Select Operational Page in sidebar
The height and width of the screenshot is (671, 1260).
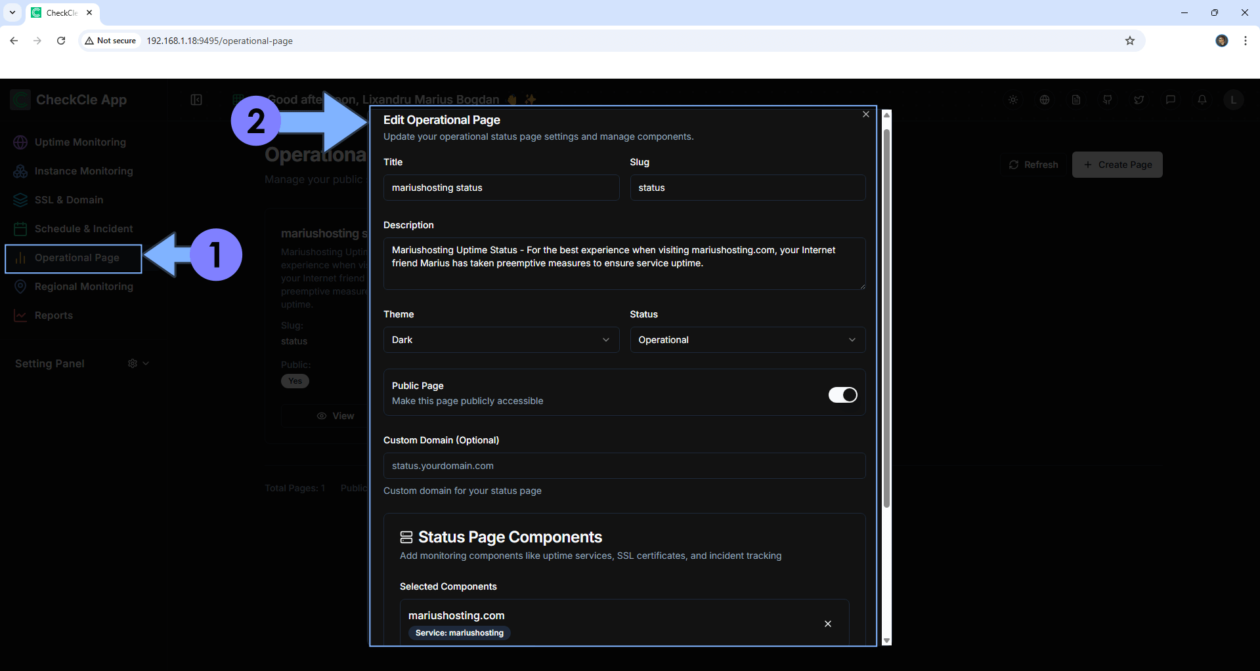pyautogui.click(x=74, y=258)
